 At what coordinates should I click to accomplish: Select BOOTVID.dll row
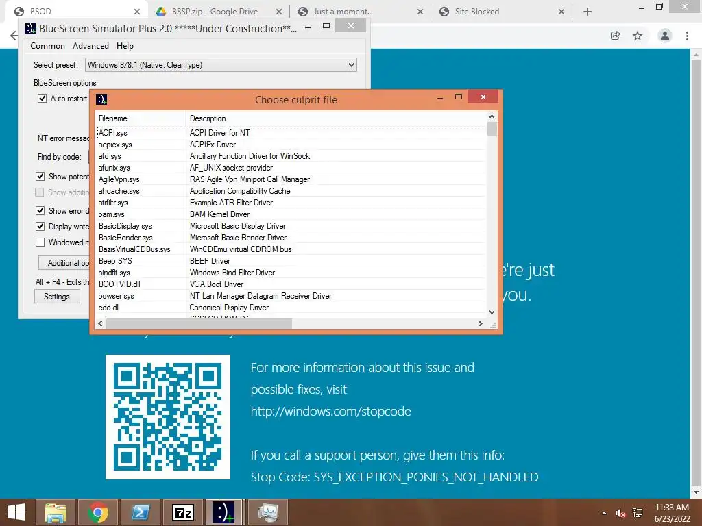pyautogui.click(x=291, y=284)
